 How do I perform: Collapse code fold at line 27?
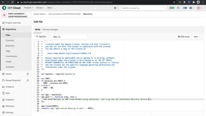pyautogui.click(x=40, y=97)
